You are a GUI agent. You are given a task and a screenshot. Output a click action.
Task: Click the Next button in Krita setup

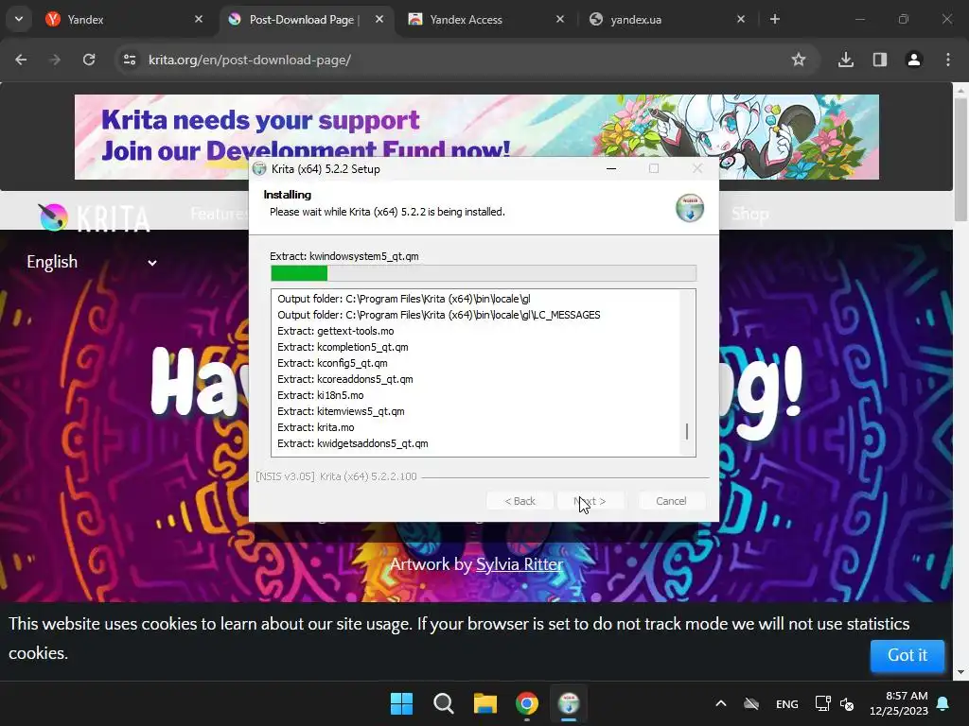[590, 501]
